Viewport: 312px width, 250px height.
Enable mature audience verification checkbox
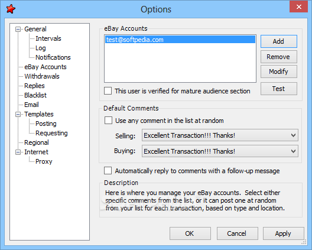[x=108, y=91]
